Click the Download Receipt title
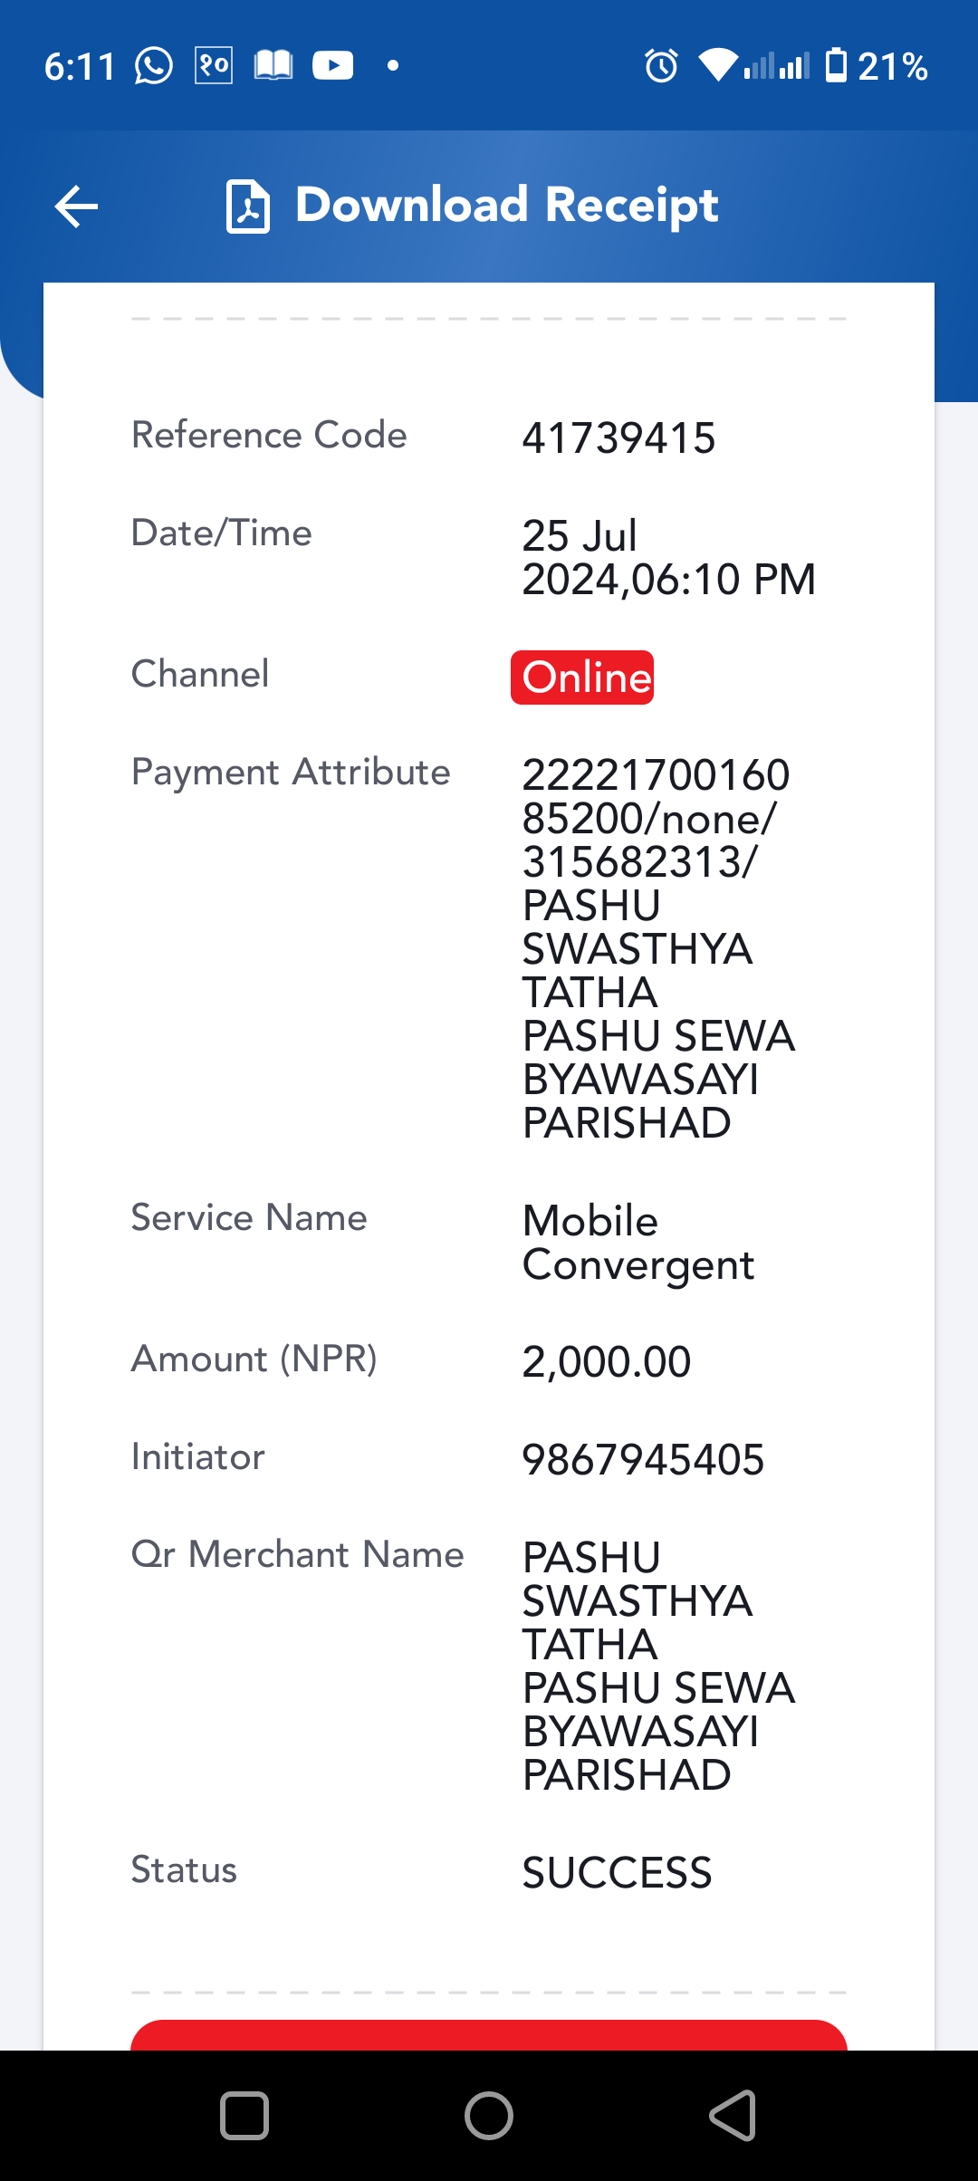Screen dimensions: 978x2181 (507, 205)
